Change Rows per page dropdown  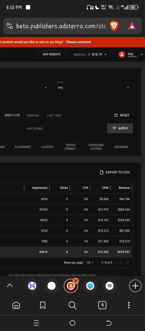coord(90,262)
